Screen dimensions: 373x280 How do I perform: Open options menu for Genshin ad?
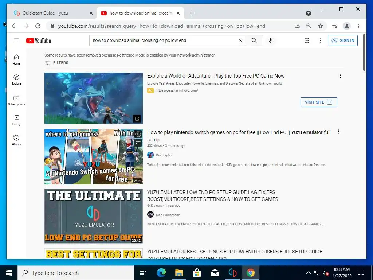point(341,76)
